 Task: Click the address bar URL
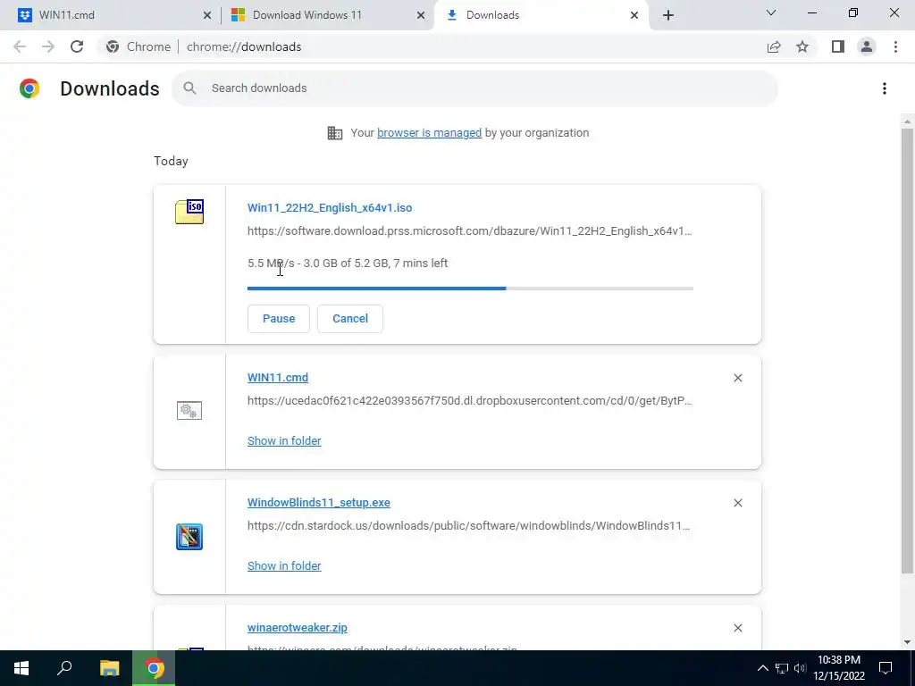pos(244,46)
